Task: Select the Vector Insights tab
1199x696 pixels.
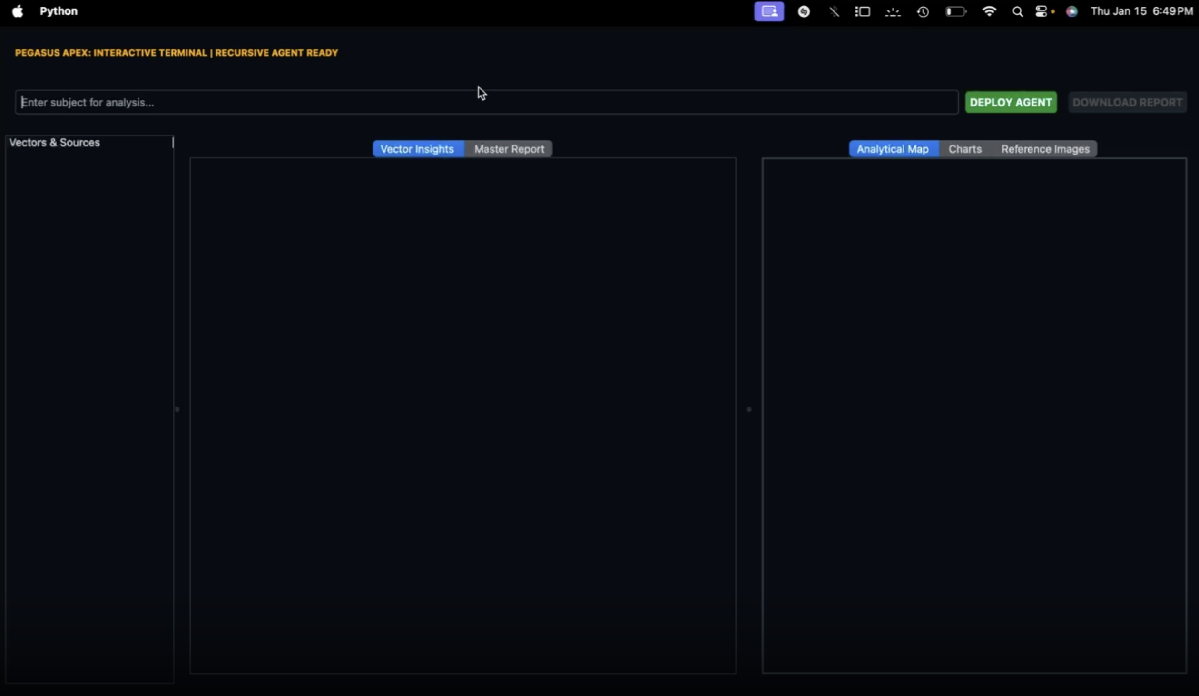Action: pyautogui.click(x=417, y=149)
